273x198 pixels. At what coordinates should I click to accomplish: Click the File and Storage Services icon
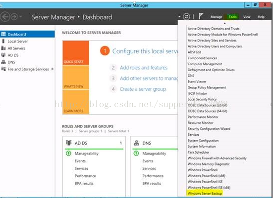click(3, 69)
